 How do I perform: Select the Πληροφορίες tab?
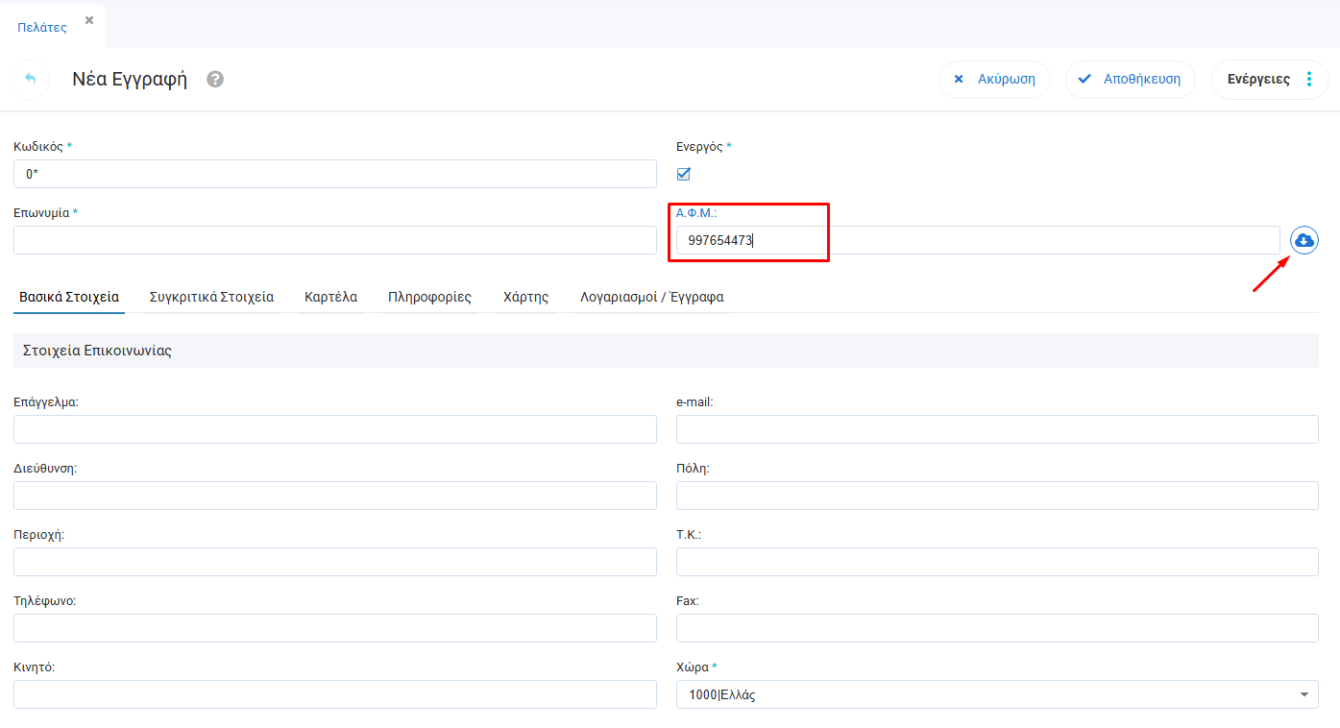click(x=429, y=297)
